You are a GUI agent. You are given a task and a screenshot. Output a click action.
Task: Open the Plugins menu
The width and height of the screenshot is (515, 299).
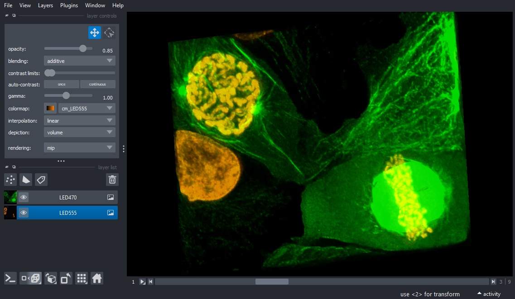click(x=69, y=5)
